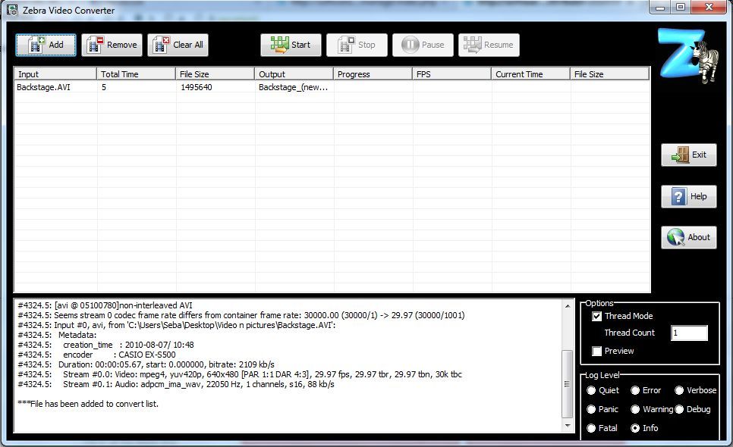
Task: Clear All files from the convert list
Action: [x=178, y=45]
